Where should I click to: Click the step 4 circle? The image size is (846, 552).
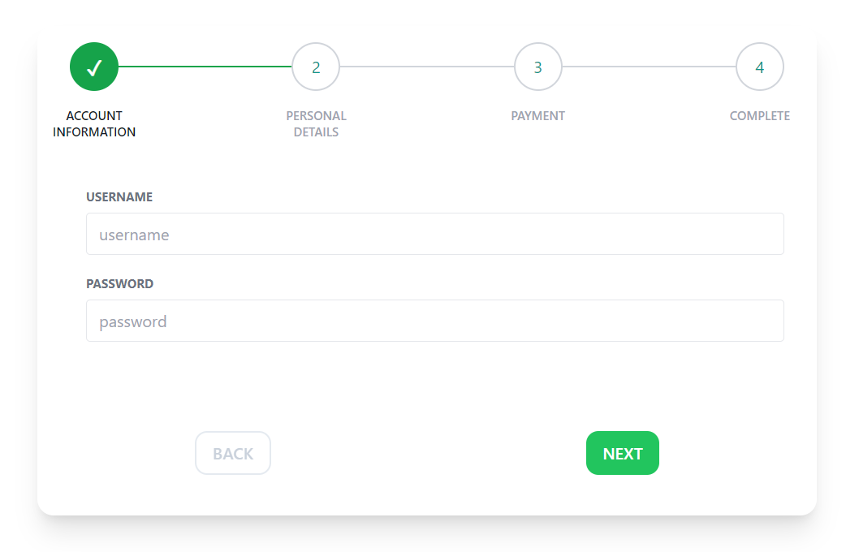[759, 67]
